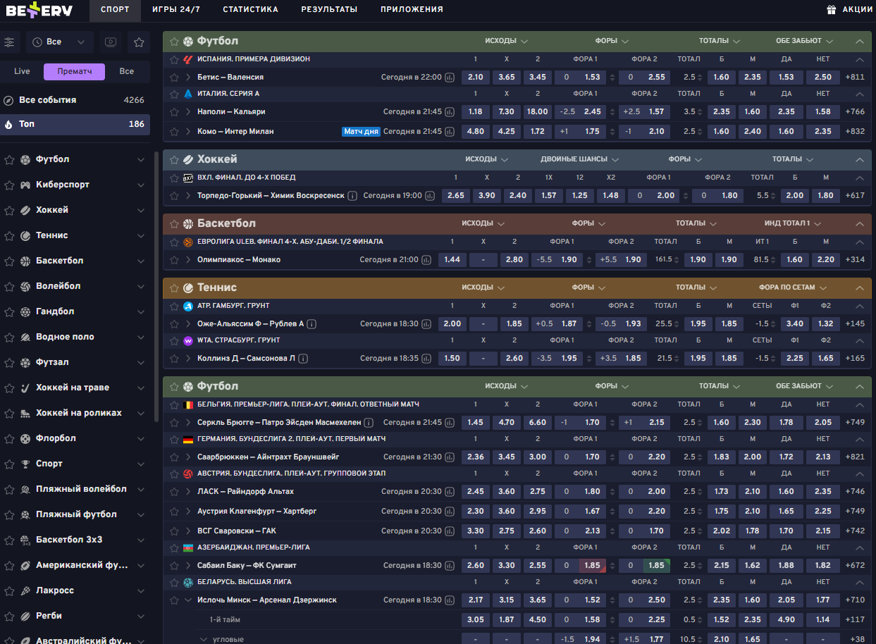Expand the Футбол sidebar category chevron
The width and height of the screenshot is (876, 644).
click(141, 160)
